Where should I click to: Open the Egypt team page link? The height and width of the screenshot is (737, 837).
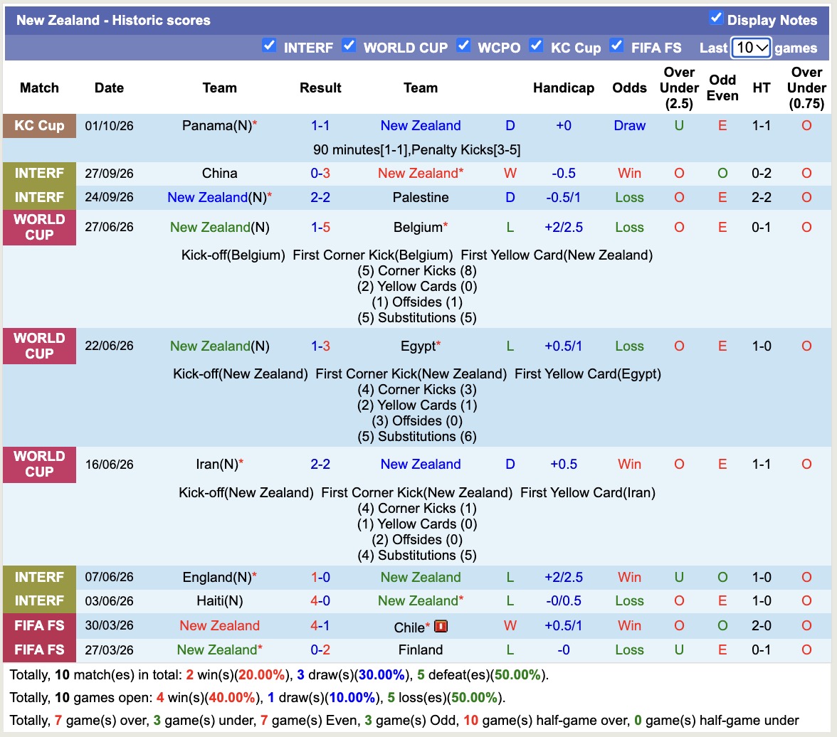[418, 346]
